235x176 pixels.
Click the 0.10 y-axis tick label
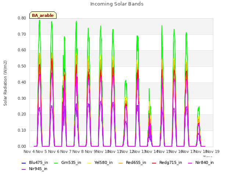(x=22, y=131)
